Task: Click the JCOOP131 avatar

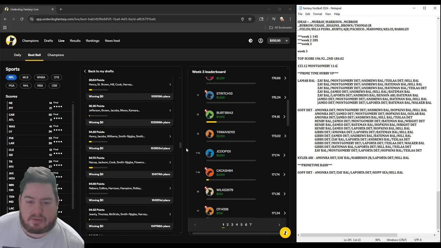Action: pos(209,153)
